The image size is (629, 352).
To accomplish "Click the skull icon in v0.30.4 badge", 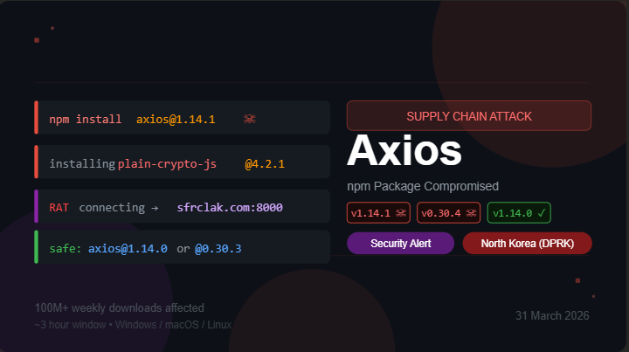I will (x=471, y=213).
